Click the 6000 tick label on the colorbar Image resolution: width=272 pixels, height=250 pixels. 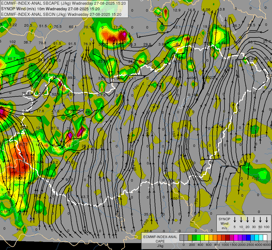pyautogui.click(x=267, y=245)
